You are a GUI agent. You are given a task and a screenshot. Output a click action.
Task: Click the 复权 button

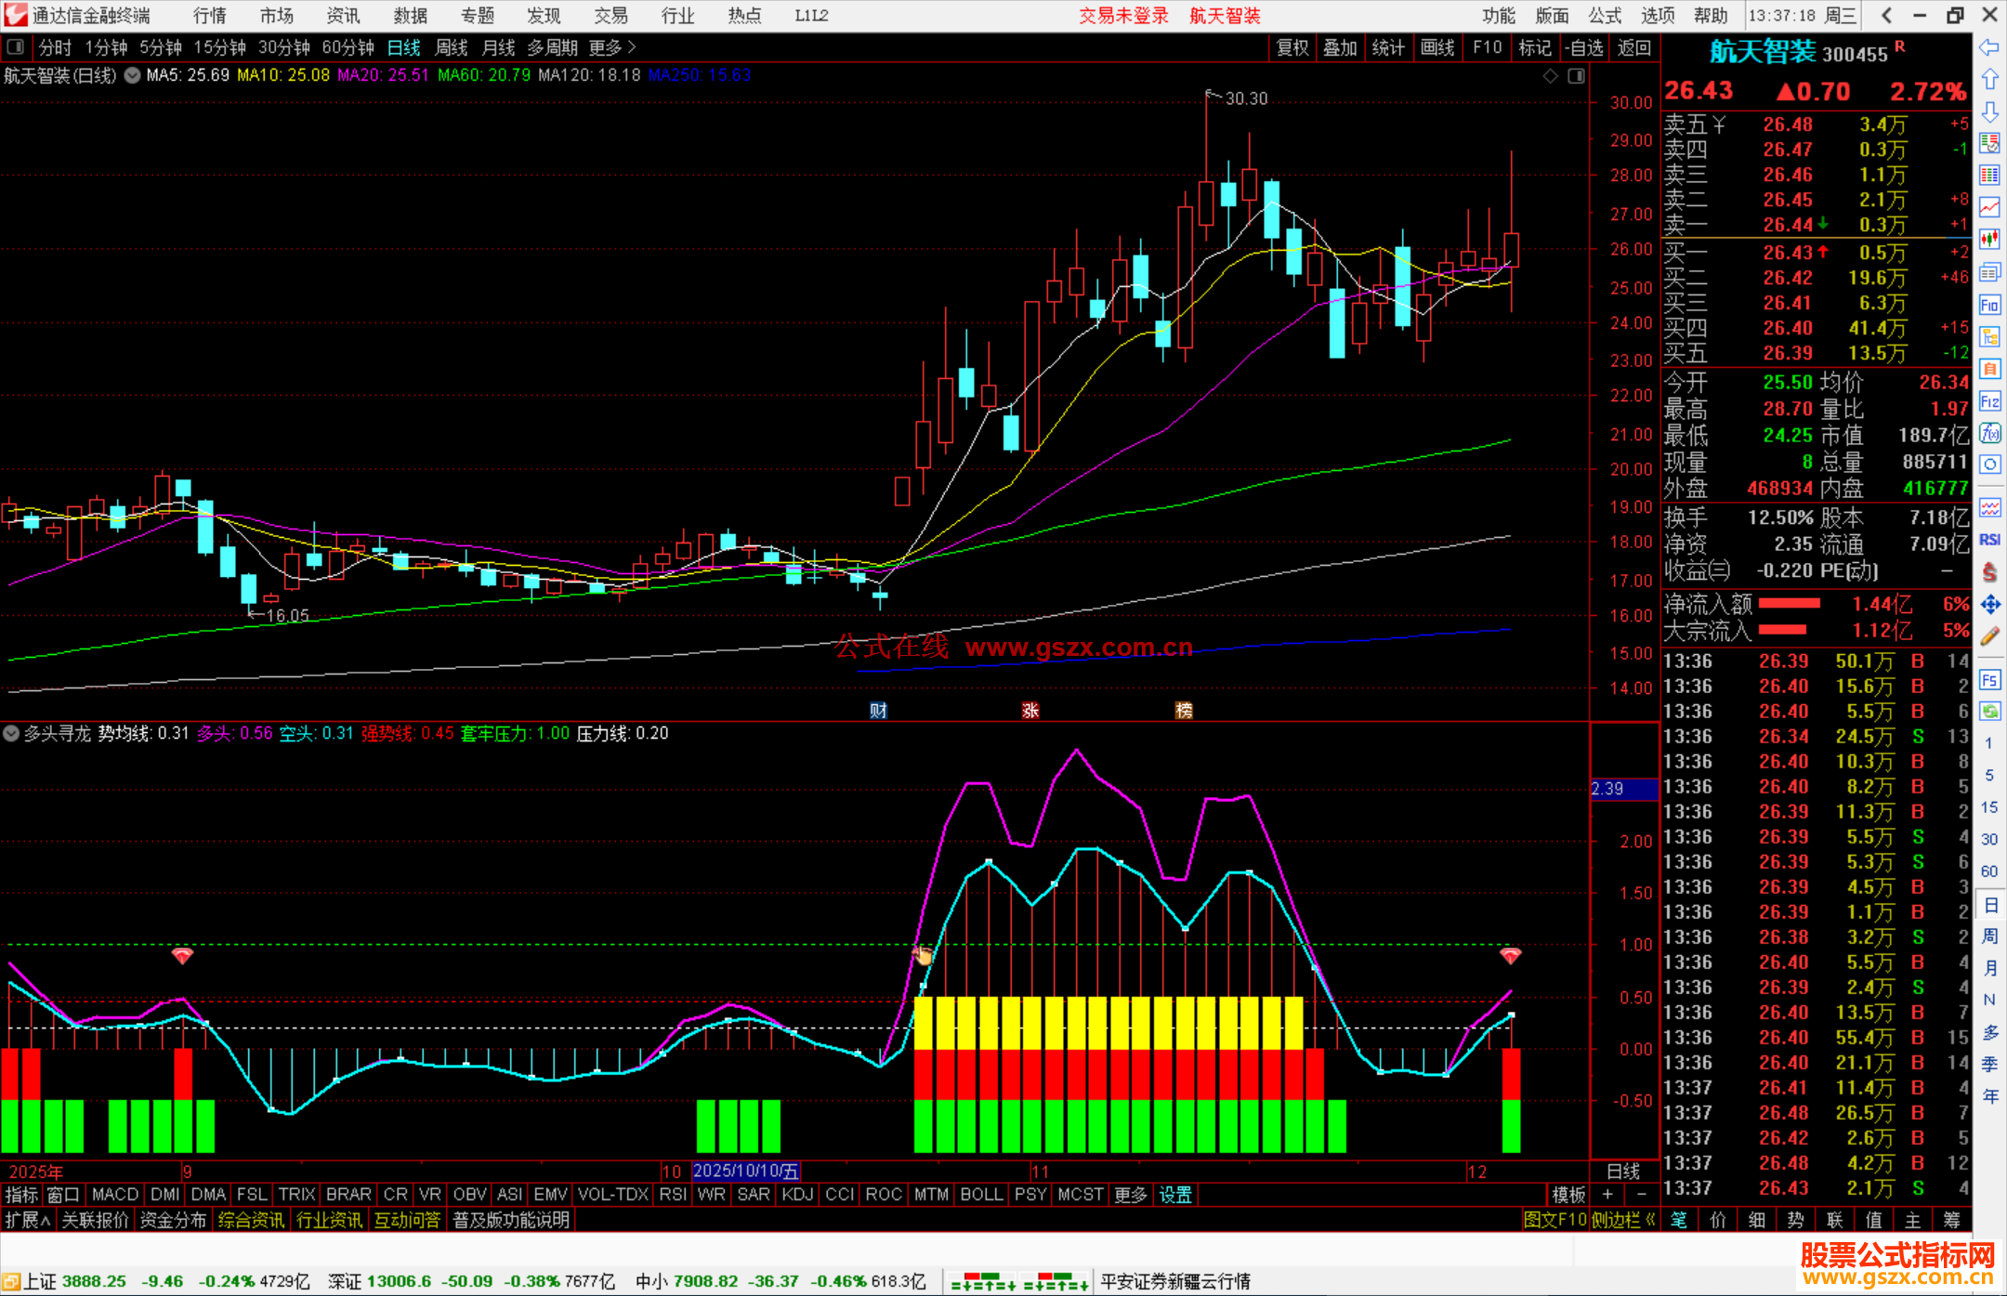coord(1292,47)
